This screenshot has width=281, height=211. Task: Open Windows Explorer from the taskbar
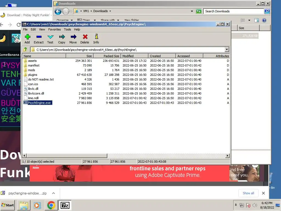point(24,205)
